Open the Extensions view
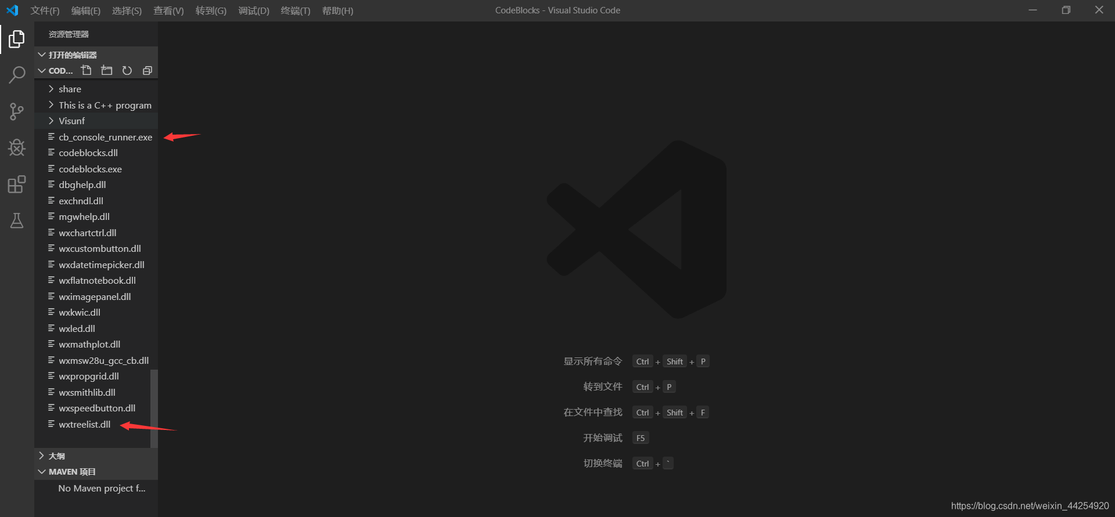 pyautogui.click(x=17, y=185)
